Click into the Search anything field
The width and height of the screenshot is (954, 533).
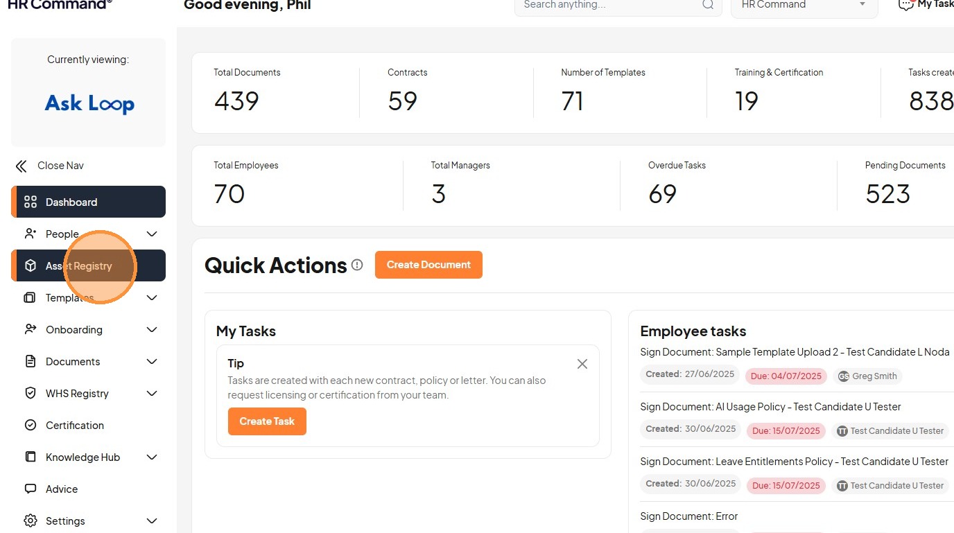(607, 5)
